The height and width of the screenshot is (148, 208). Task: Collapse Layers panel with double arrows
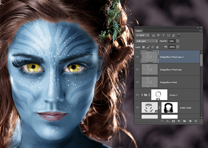198,28
